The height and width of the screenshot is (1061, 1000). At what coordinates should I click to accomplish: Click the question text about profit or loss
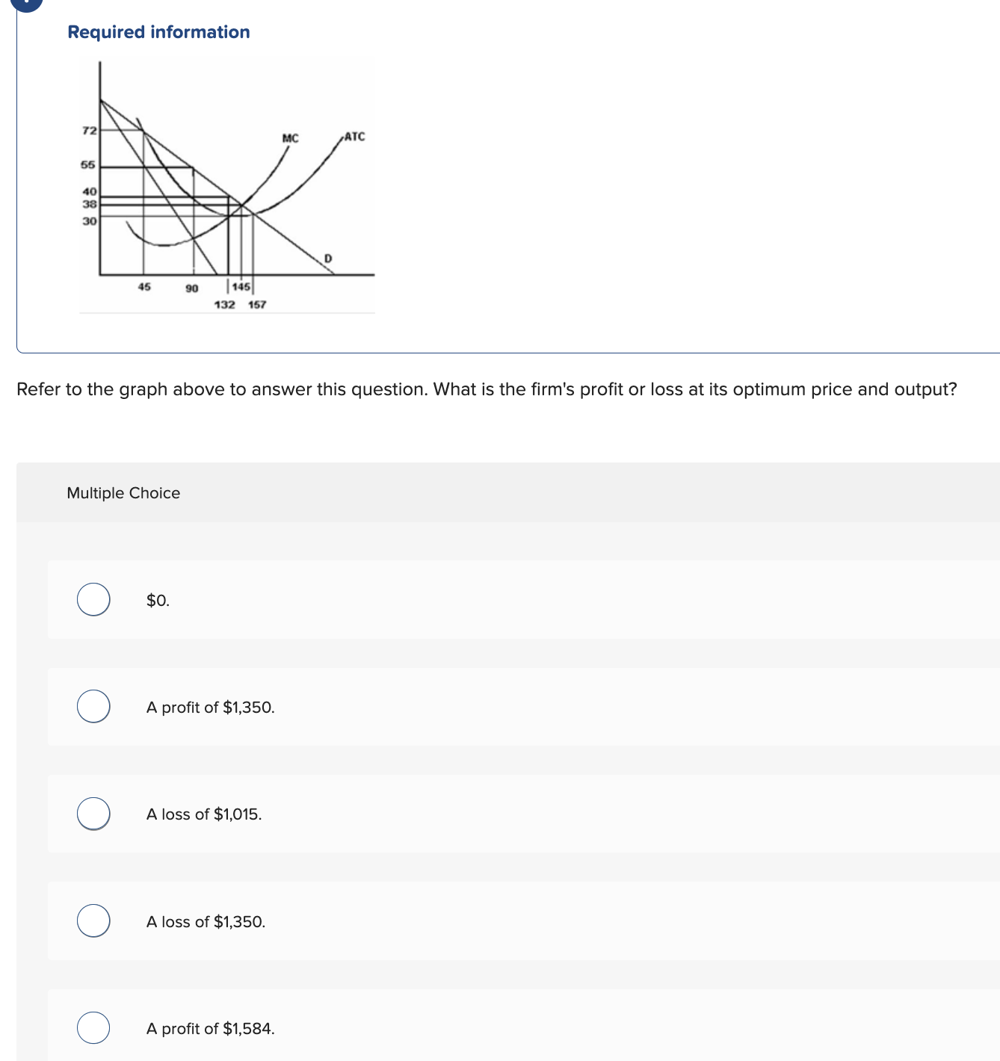tap(486, 389)
